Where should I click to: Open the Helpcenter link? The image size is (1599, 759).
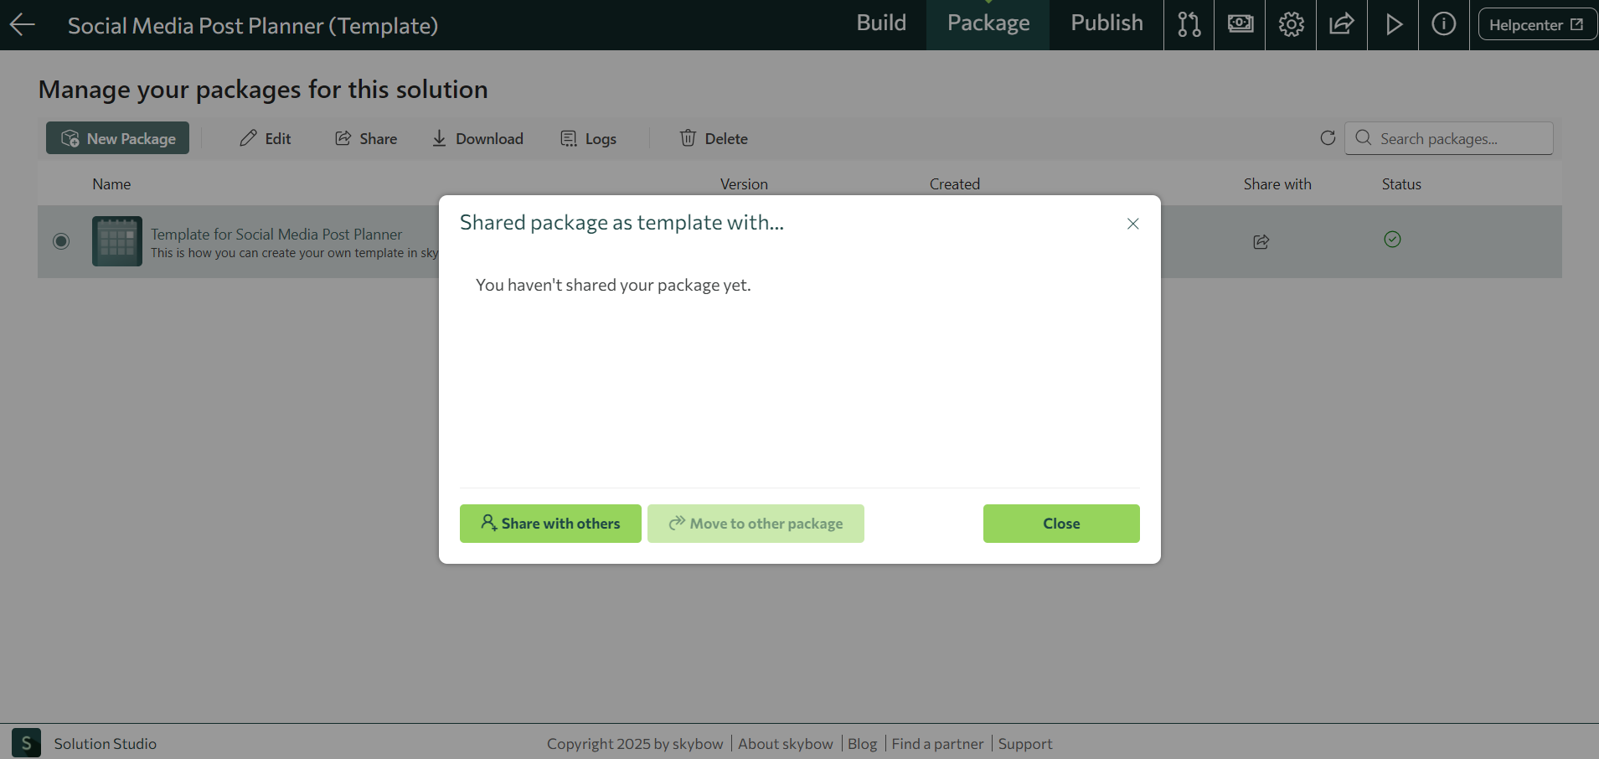pyautogui.click(x=1536, y=25)
